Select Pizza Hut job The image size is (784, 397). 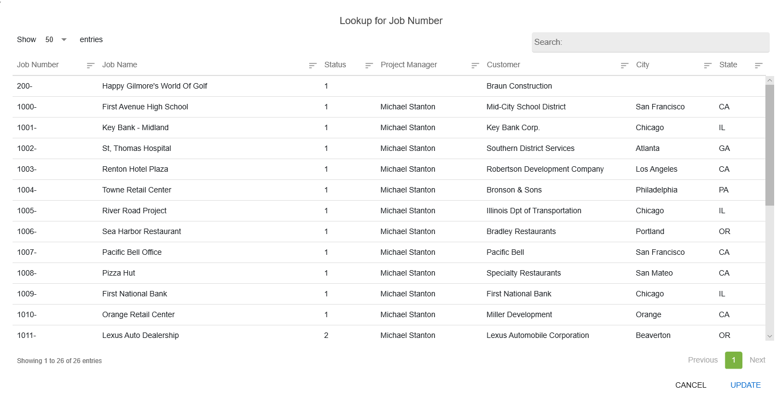pyautogui.click(x=119, y=273)
